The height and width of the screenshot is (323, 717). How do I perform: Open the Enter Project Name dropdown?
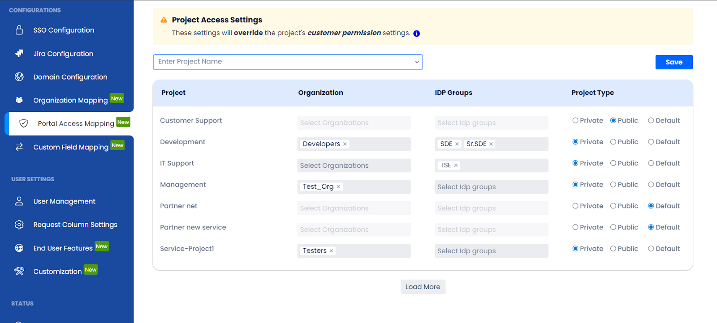[x=288, y=62]
